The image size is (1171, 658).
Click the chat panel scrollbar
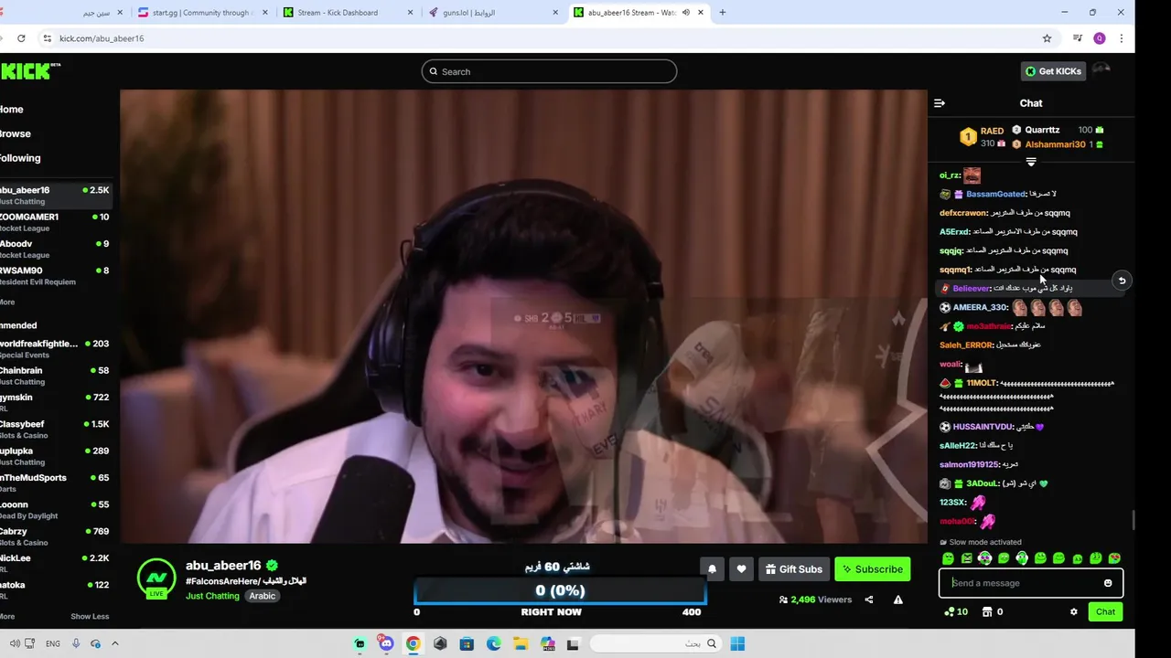(x=1134, y=519)
